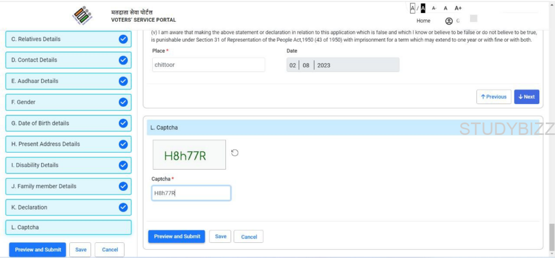Image resolution: width=555 pixels, height=258 pixels.
Task: Open G. Date of Birth details section
Action: (60, 123)
